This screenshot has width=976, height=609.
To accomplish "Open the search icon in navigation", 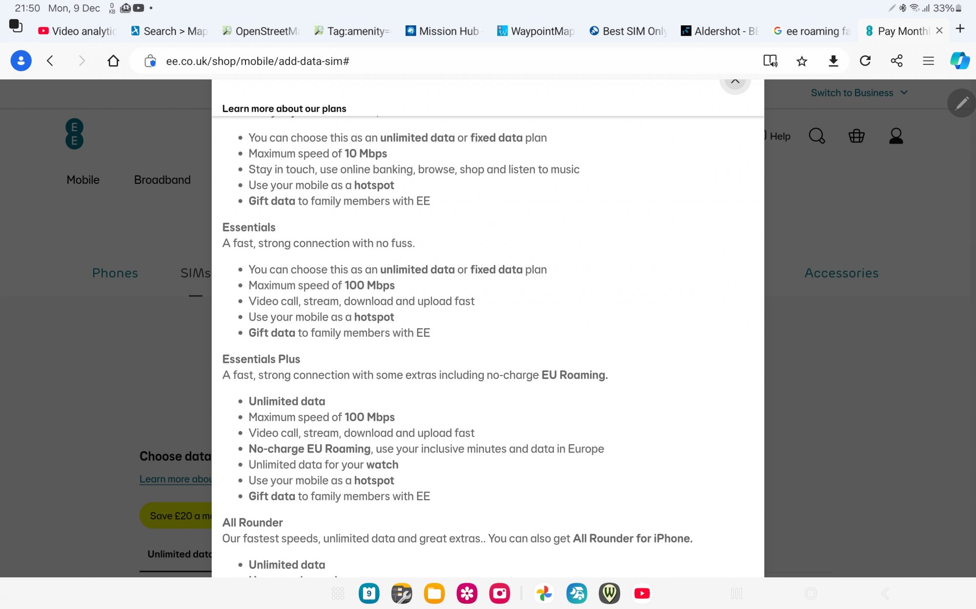I will [816, 136].
